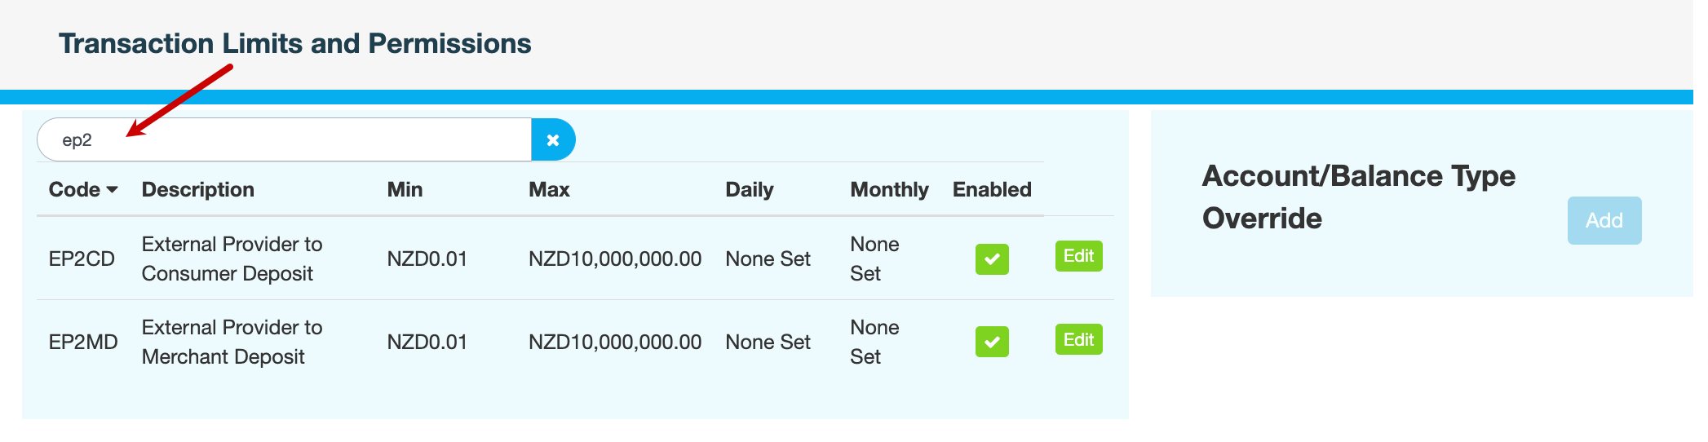Click the Monthly column header
The image size is (1708, 442).
(889, 190)
